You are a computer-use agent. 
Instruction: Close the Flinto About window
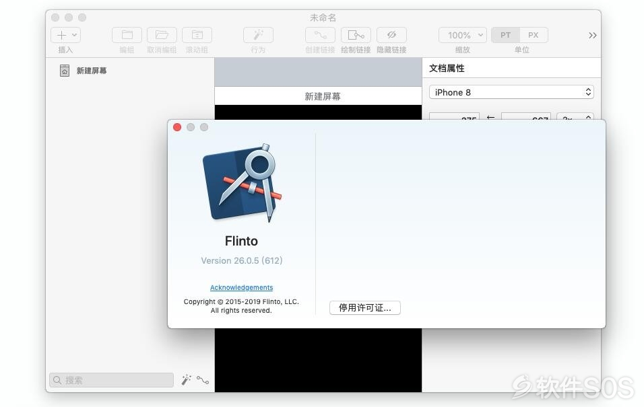(x=177, y=127)
